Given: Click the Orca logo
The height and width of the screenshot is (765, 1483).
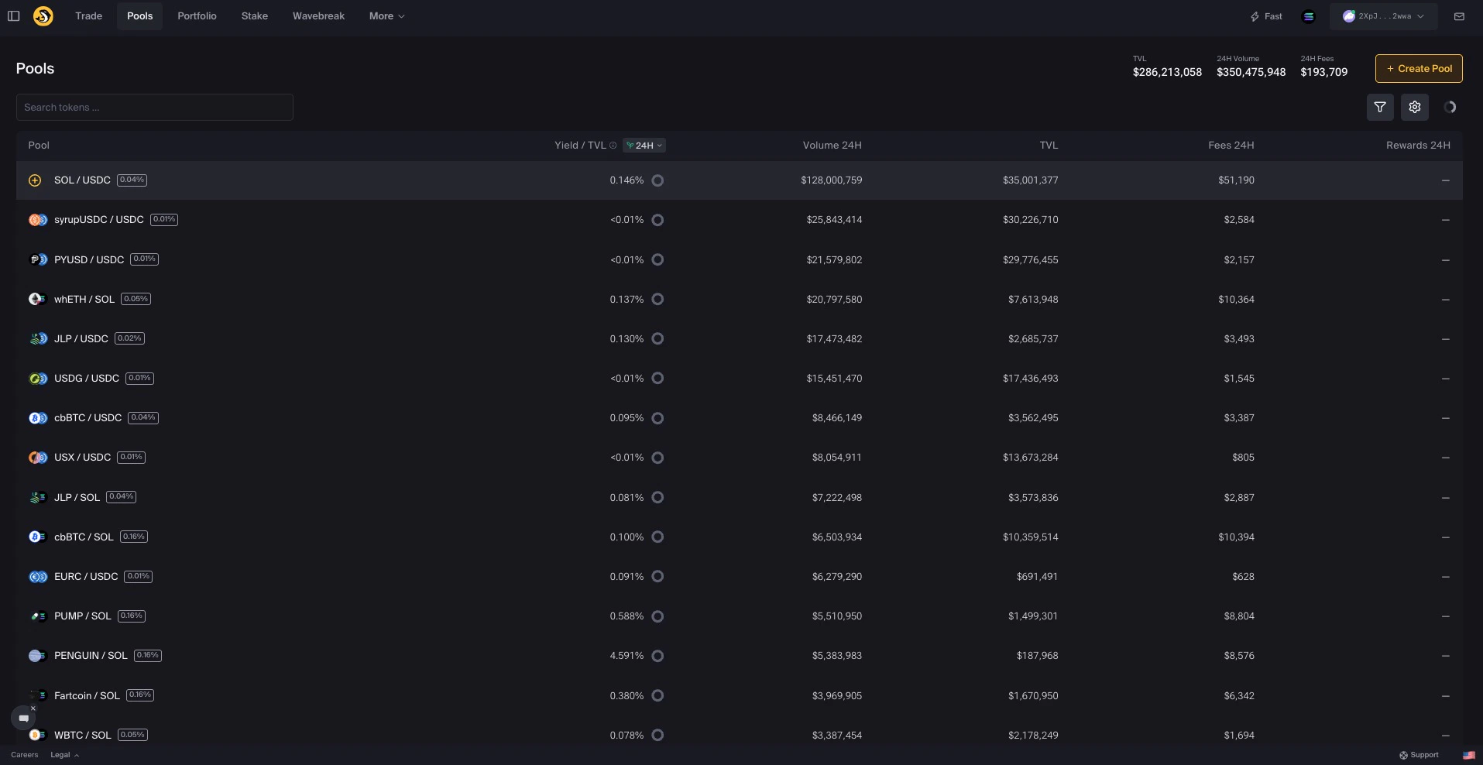Looking at the screenshot, I should [43, 15].
